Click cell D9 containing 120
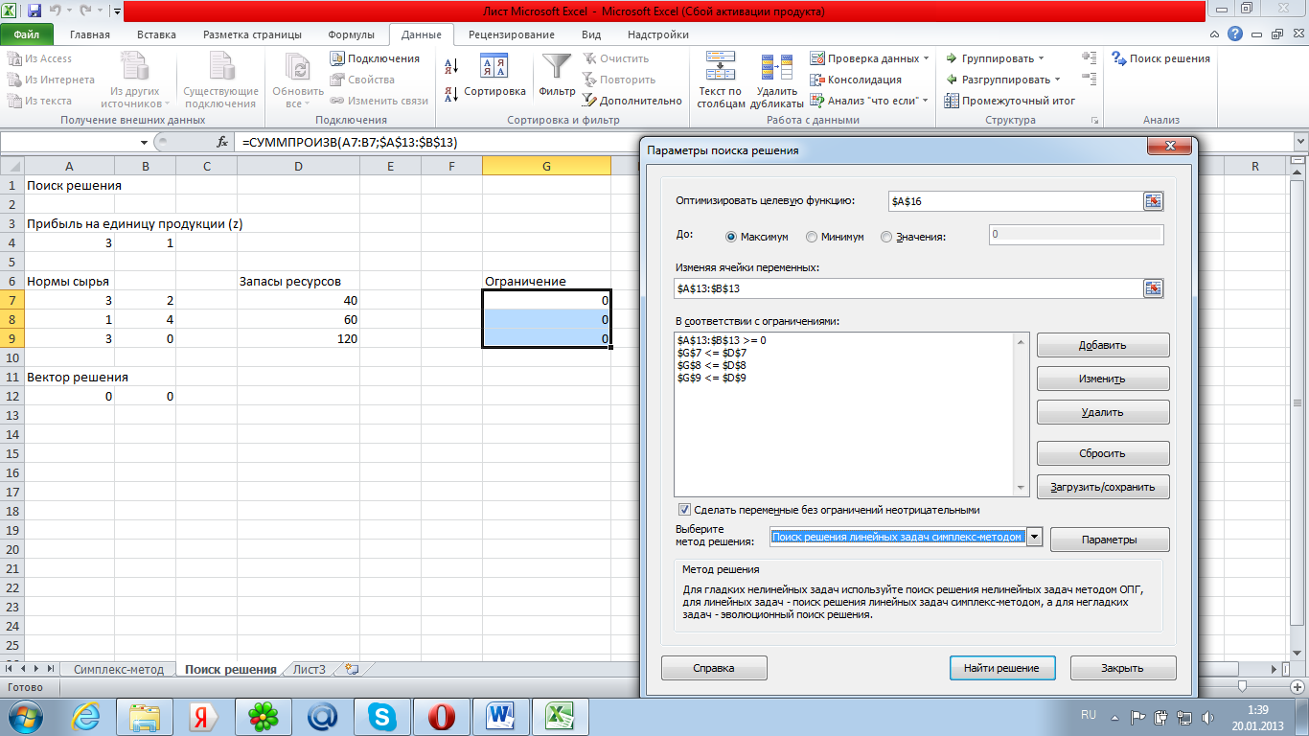Image resolution: width=1309 pixels, height=736 pixels. 298,338
